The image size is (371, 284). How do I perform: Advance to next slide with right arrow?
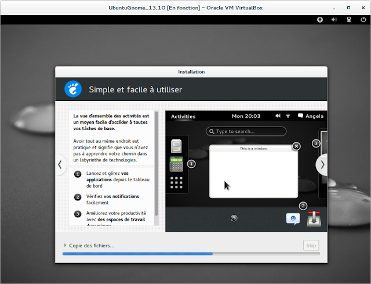coord(322,165)
